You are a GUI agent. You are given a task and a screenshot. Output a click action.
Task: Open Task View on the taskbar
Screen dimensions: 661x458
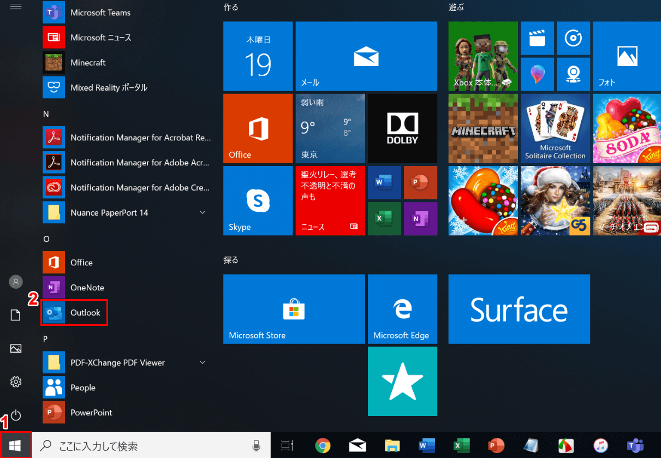click(x=287, y=446)
